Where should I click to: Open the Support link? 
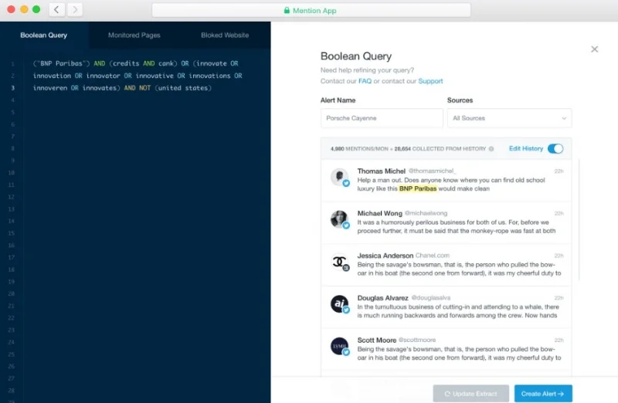(x=430, y=81)
